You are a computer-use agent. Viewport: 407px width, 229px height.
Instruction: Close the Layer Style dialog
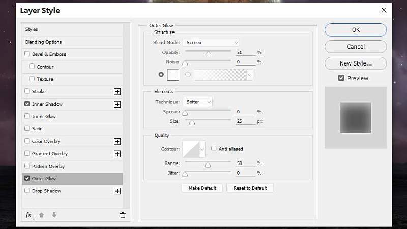[384, 10]
